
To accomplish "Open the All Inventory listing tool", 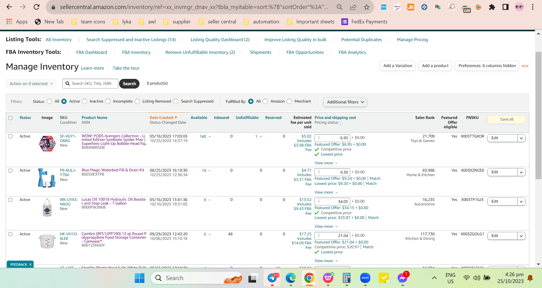I will pyautogui.click(x=59, y=40).
